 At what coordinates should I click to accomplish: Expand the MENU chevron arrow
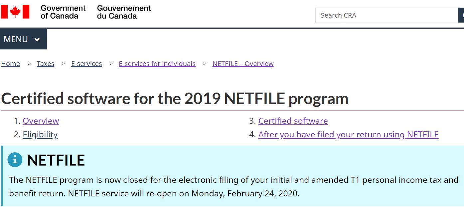(37, 39)
